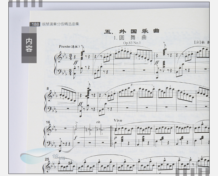Select the heading 五. 外国乐曲
The image size is (218, 176).
pyautogui.click(x=131, y=31)
